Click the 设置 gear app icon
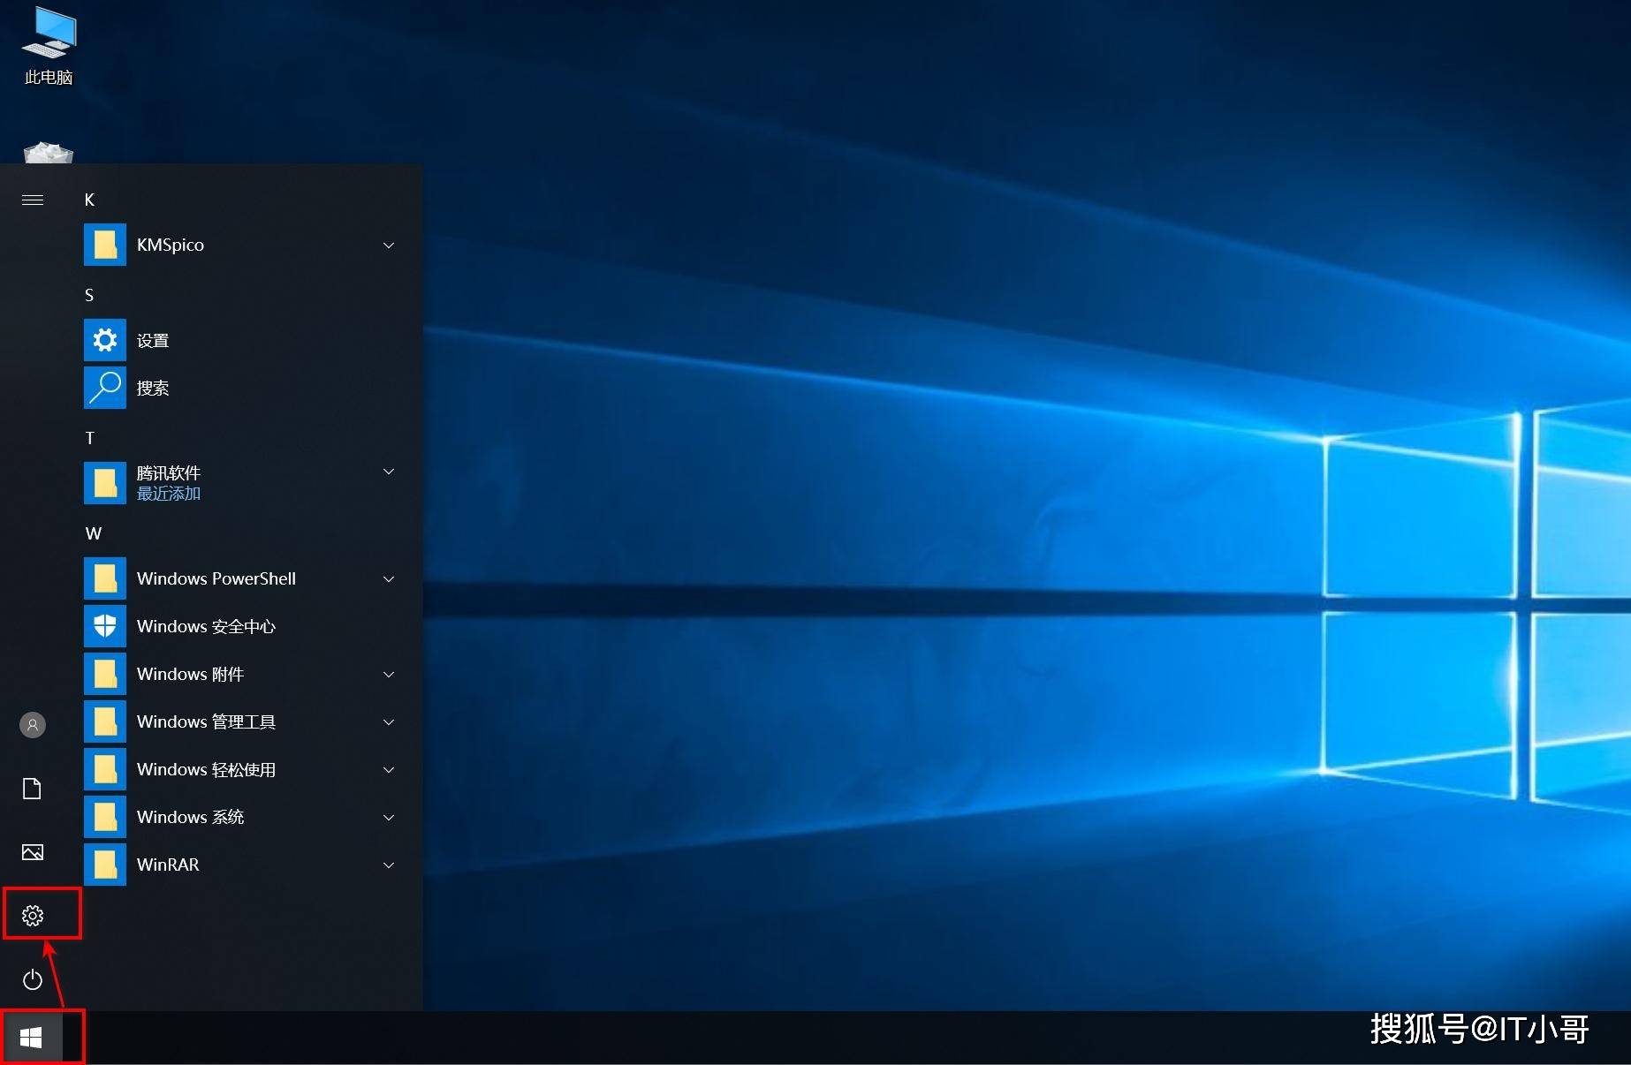 105,340
